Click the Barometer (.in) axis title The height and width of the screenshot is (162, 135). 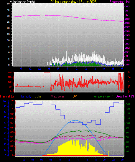click(119, 2)
